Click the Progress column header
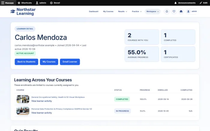The width and height of the screenshot is (210, 131). tap(145, 90)
